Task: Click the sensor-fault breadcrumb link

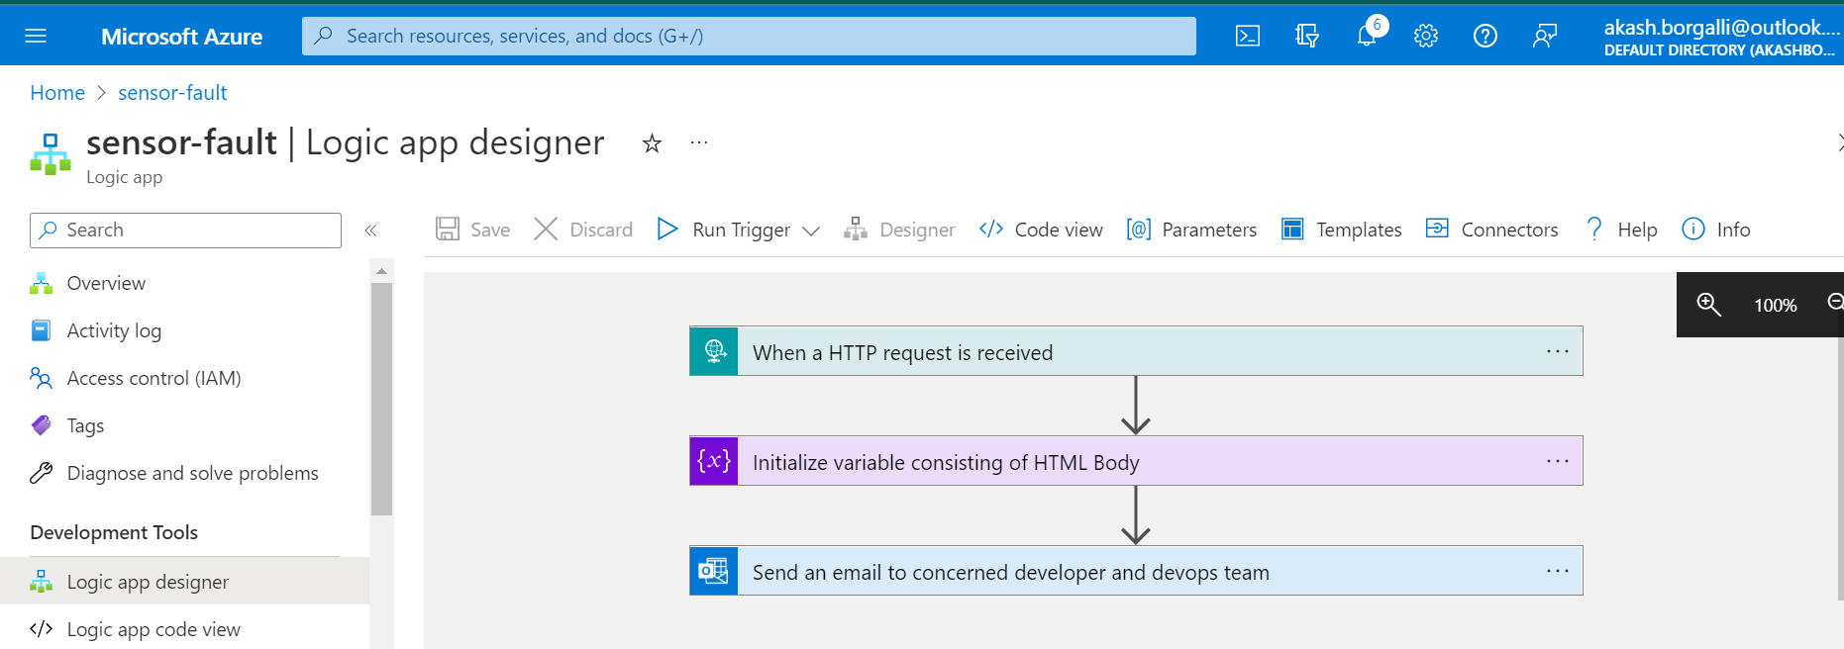Action: pyautogui.click(x=172, y=93)
